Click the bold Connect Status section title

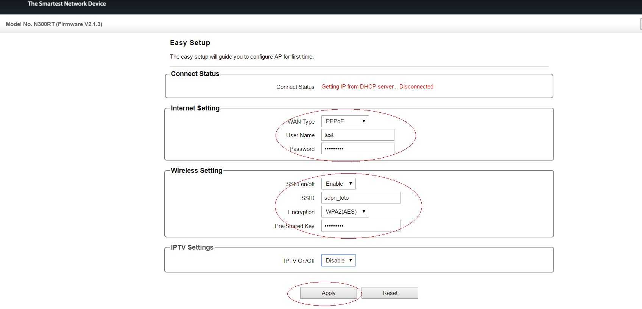tap(195, 74)
